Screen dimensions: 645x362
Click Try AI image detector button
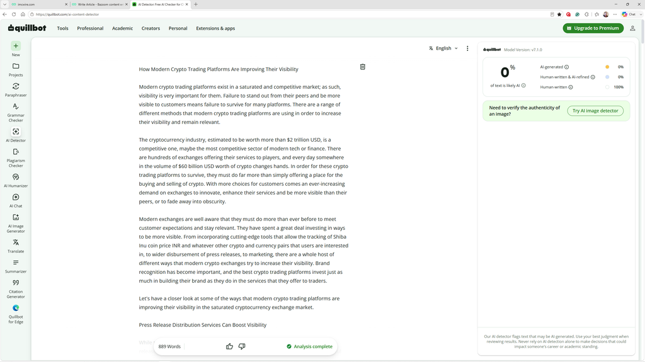pos(595,111)
